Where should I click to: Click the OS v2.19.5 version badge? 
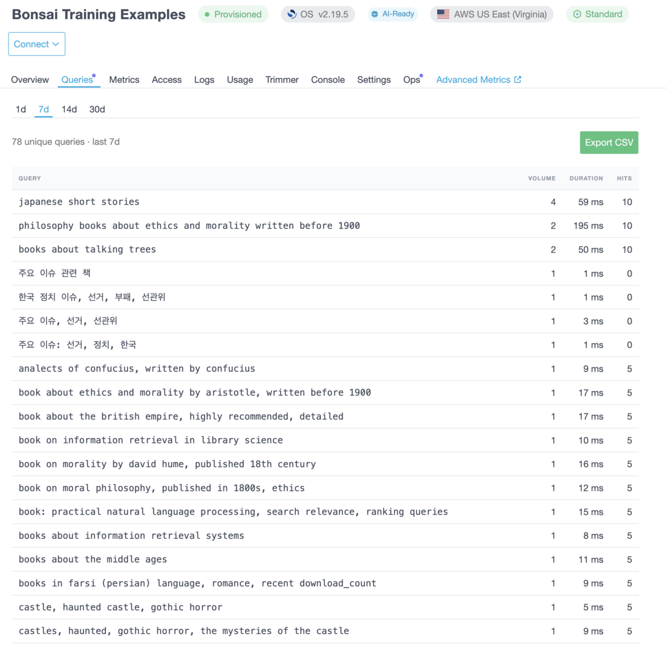(x=318, y=14)
